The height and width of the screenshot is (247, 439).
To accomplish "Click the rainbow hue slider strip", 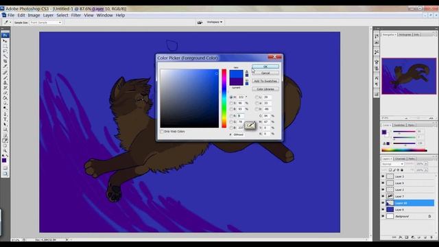I will click(x=224, y=98).
